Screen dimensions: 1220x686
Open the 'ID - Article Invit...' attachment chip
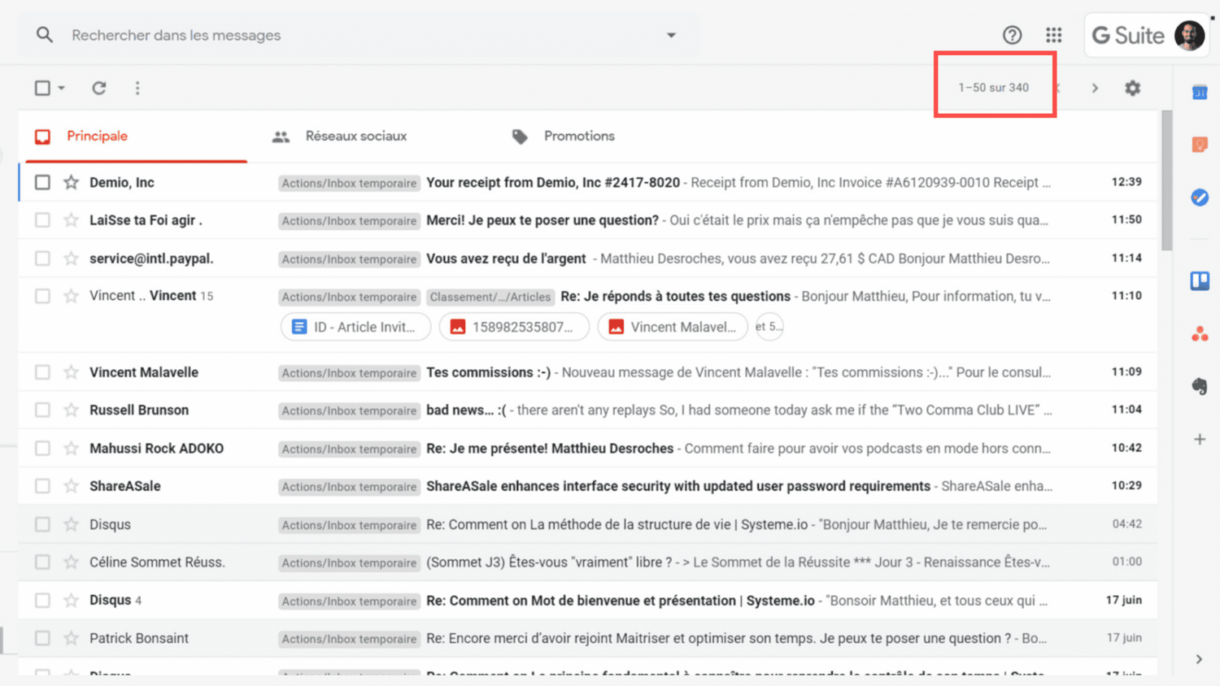point(355,327)
